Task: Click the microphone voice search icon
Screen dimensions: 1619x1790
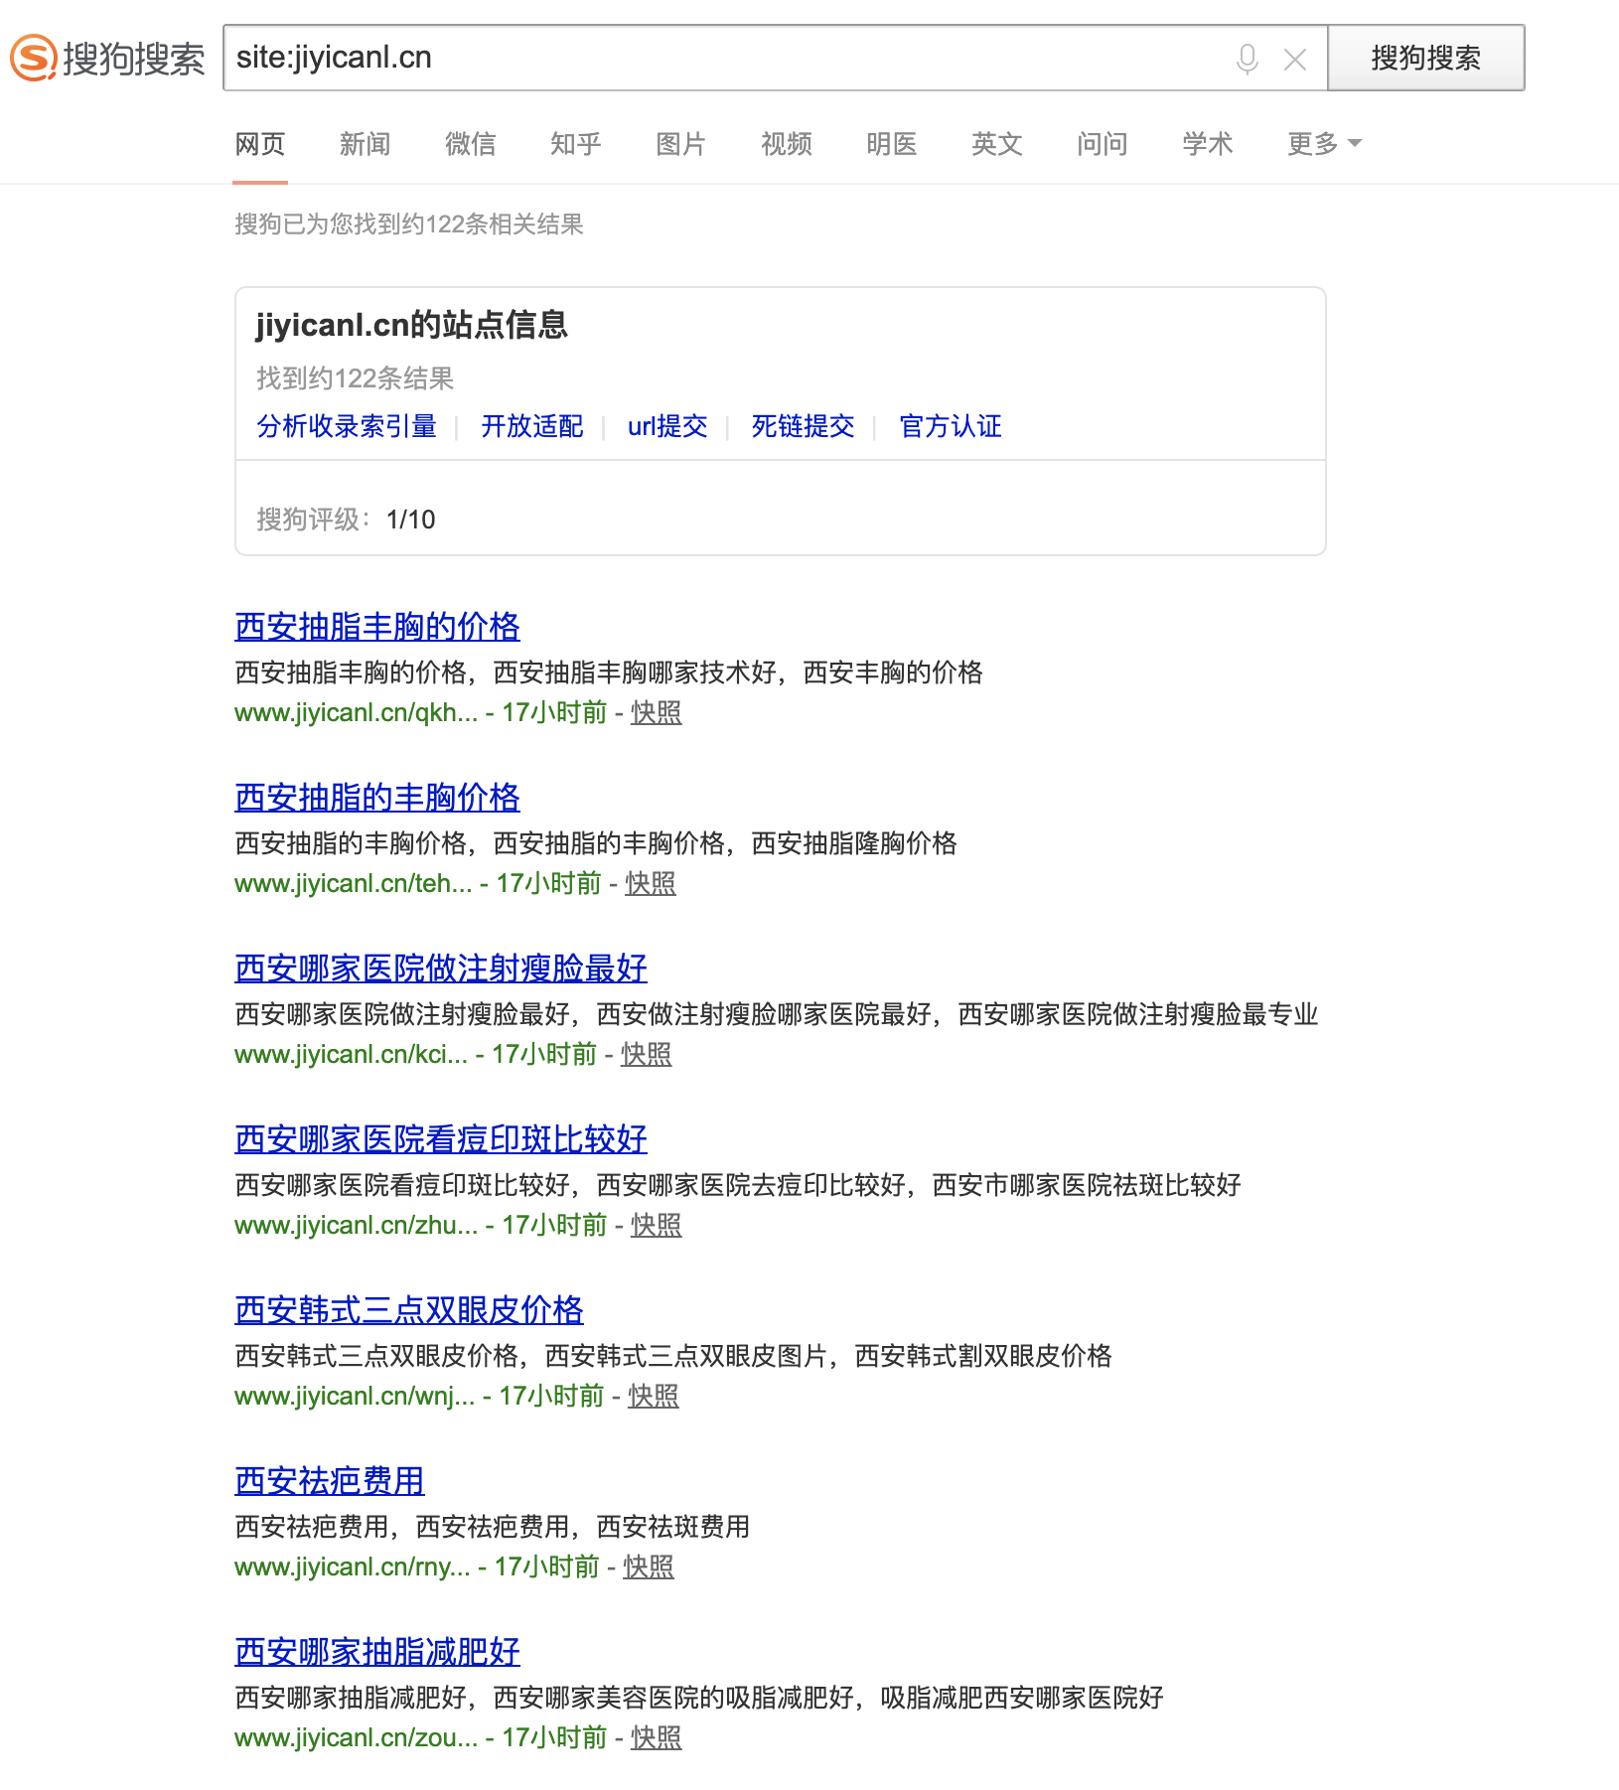Action: (1248, 59)
